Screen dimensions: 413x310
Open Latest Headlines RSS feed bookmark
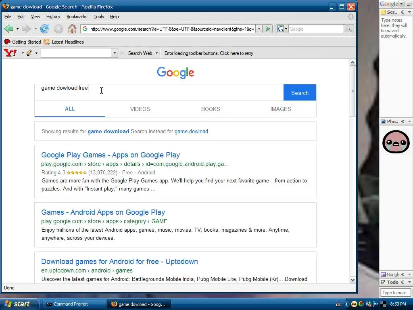point(64,42)
